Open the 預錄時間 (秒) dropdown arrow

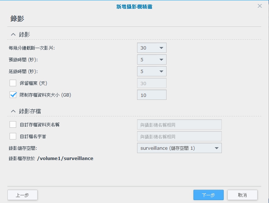click(161, 59)
